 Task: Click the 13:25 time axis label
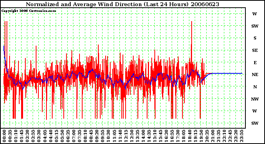(137, 136)
